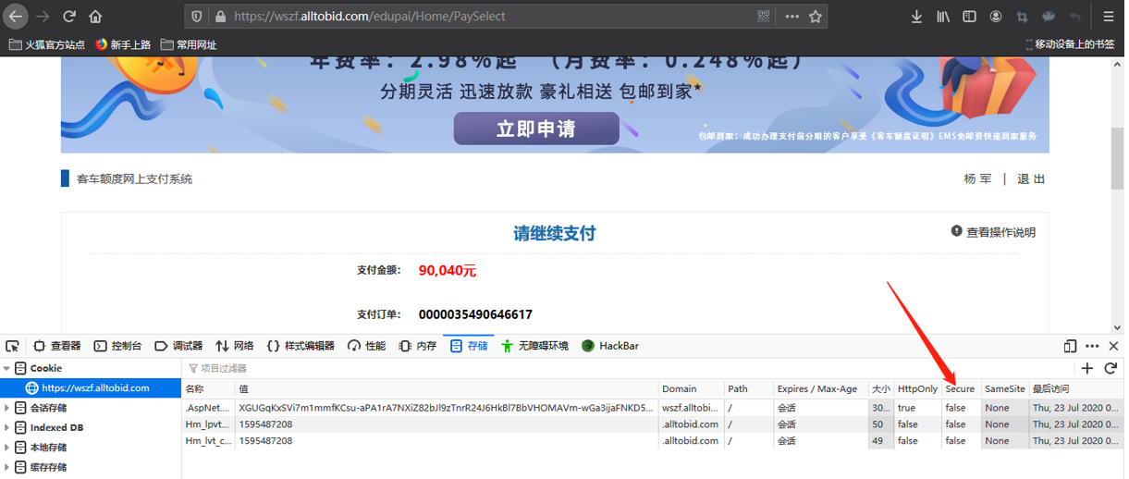This screenshot has width=1129, height=479.
Task: Click the element picker in devtools
Action: coord(12,346)
